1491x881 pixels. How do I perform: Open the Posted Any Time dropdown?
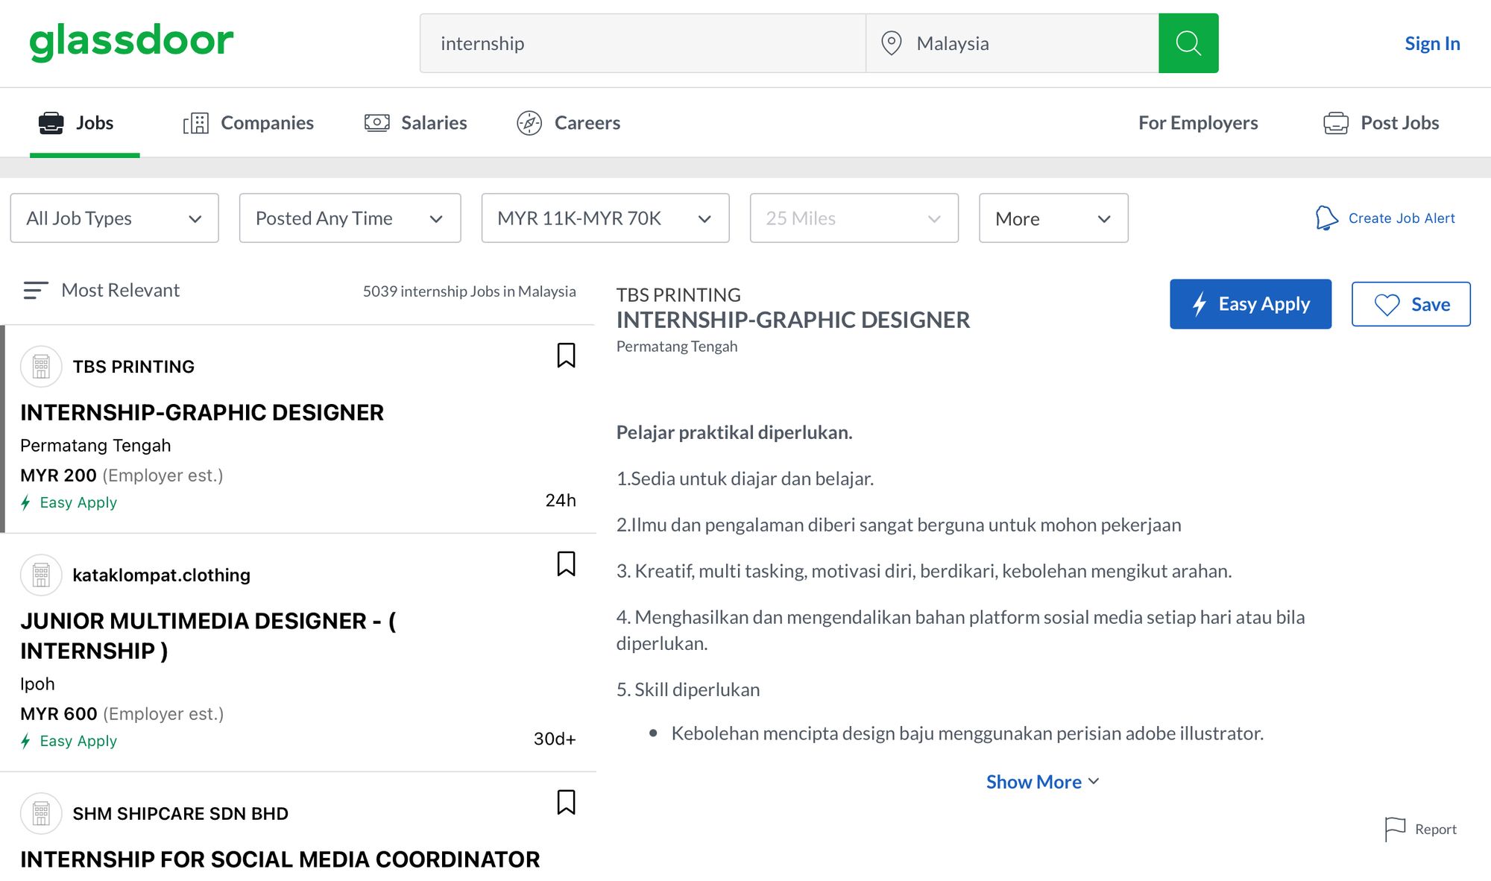[x=350, y=218]
